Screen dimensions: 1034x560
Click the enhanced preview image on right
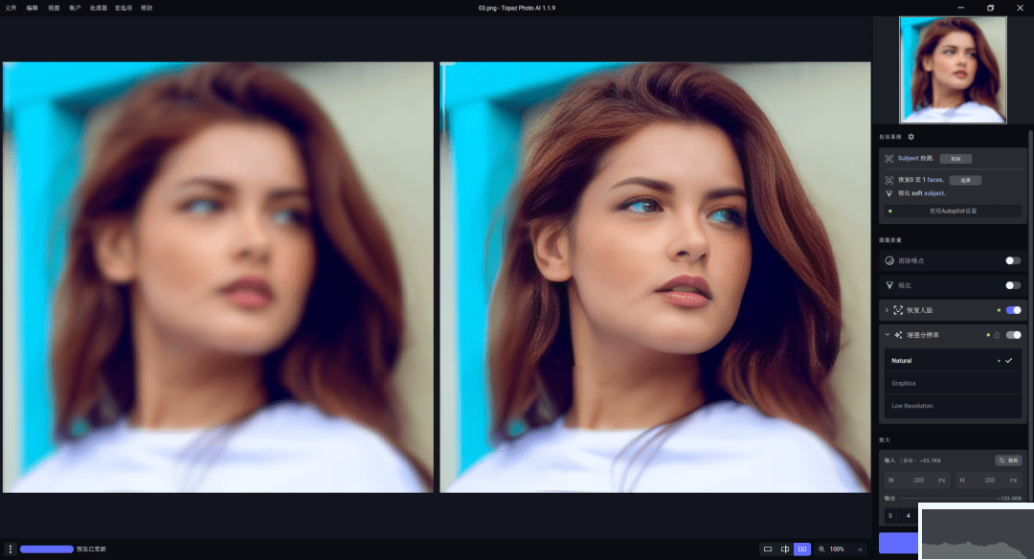656,277
